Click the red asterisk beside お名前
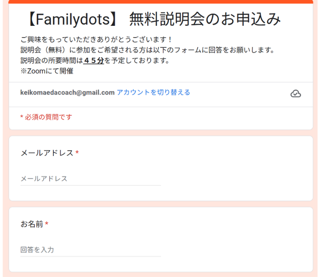 (46, 223)
